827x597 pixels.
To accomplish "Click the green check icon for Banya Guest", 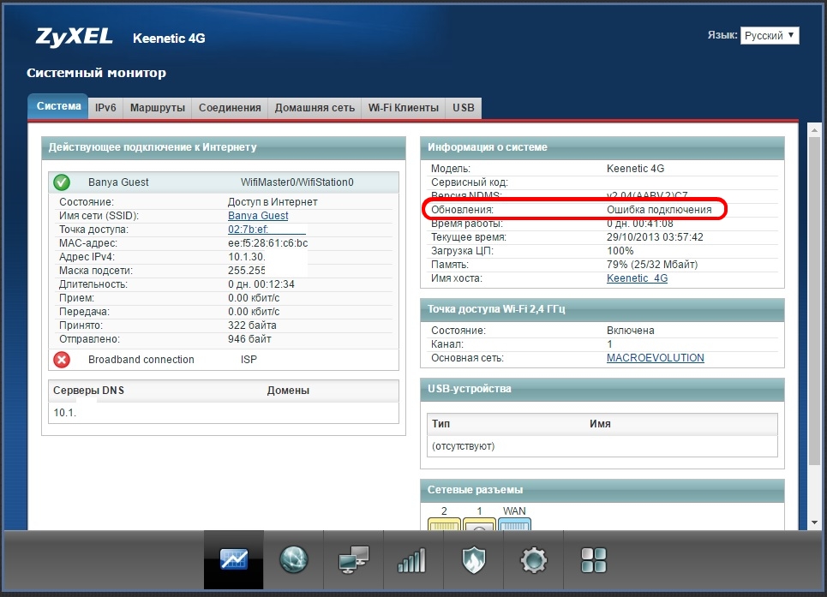I will (62, 182).
